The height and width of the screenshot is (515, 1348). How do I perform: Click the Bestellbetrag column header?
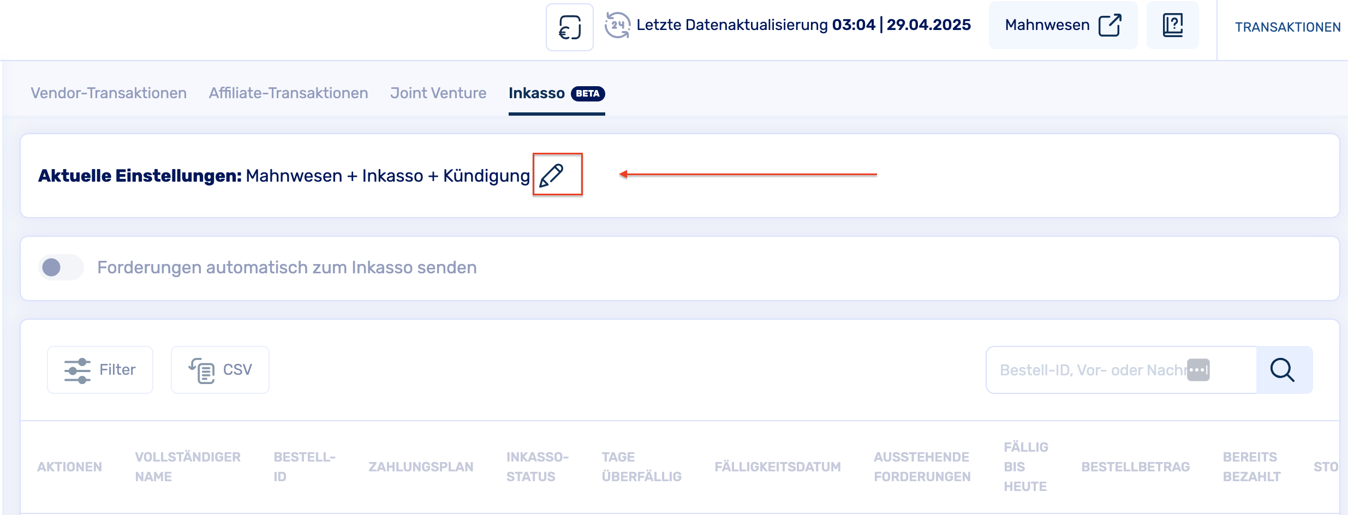[x=1135, y=467]
